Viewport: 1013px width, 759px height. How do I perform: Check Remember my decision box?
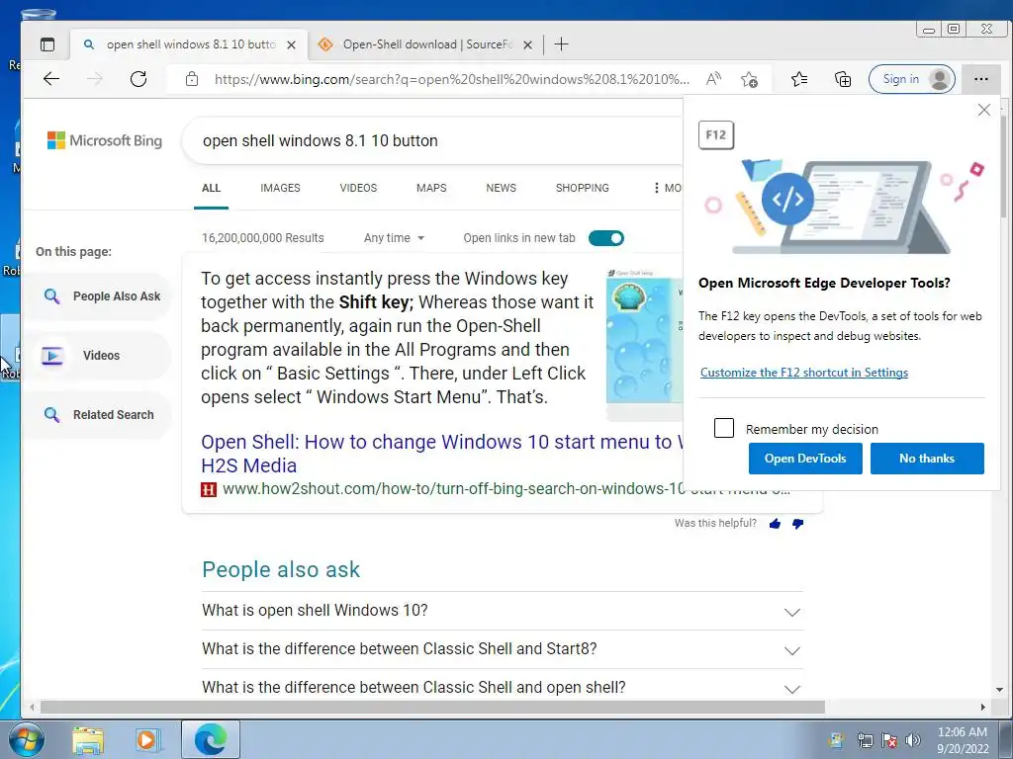[x=723, y=428]
